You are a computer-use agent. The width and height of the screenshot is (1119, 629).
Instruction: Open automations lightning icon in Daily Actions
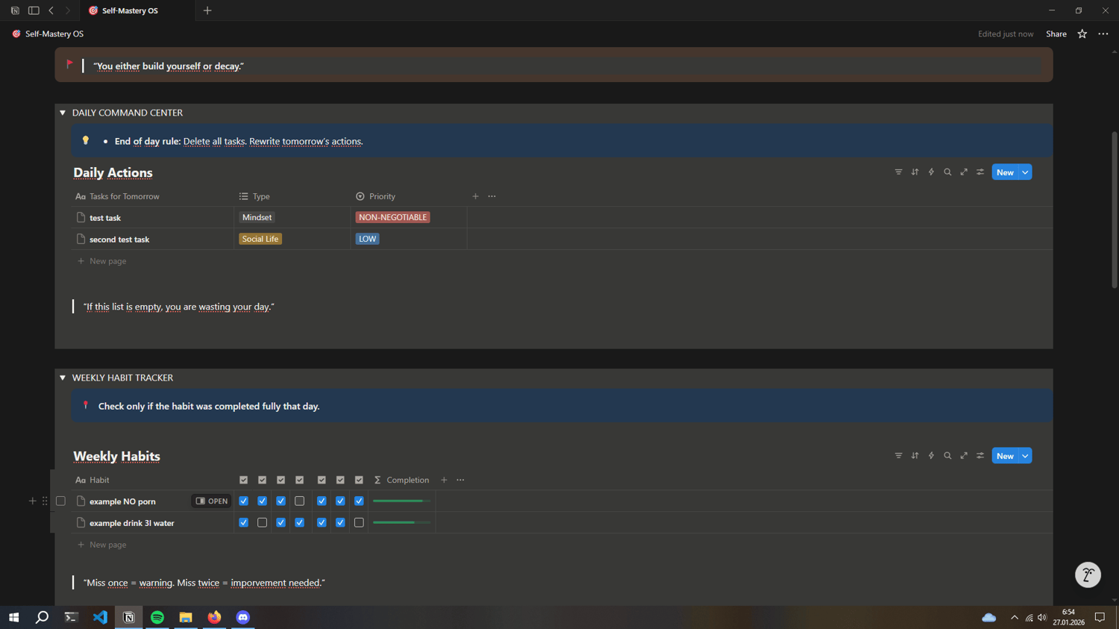pos(931,172)
